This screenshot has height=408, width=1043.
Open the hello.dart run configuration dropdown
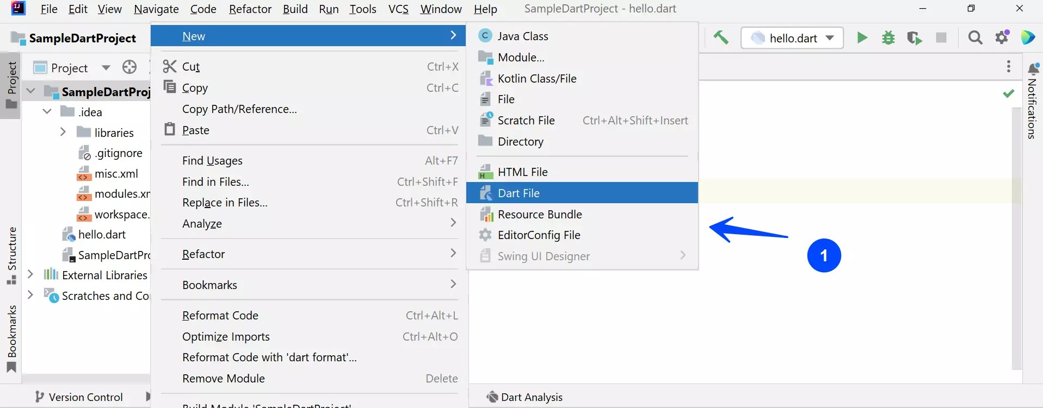pyautogui.click(x=792, y=38)
